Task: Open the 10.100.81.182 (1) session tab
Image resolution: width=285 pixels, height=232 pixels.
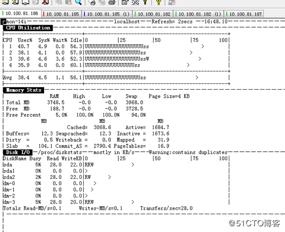Action: tap(198, 14)
